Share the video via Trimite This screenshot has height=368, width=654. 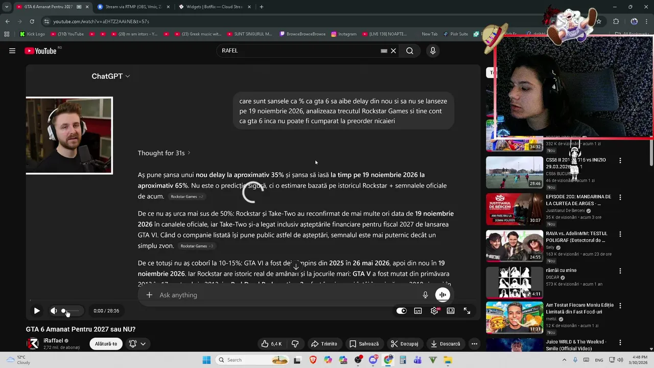[324, 344]
